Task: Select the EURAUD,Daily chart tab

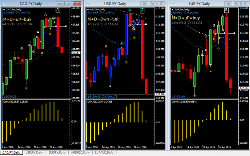Action: coord(104,152)
